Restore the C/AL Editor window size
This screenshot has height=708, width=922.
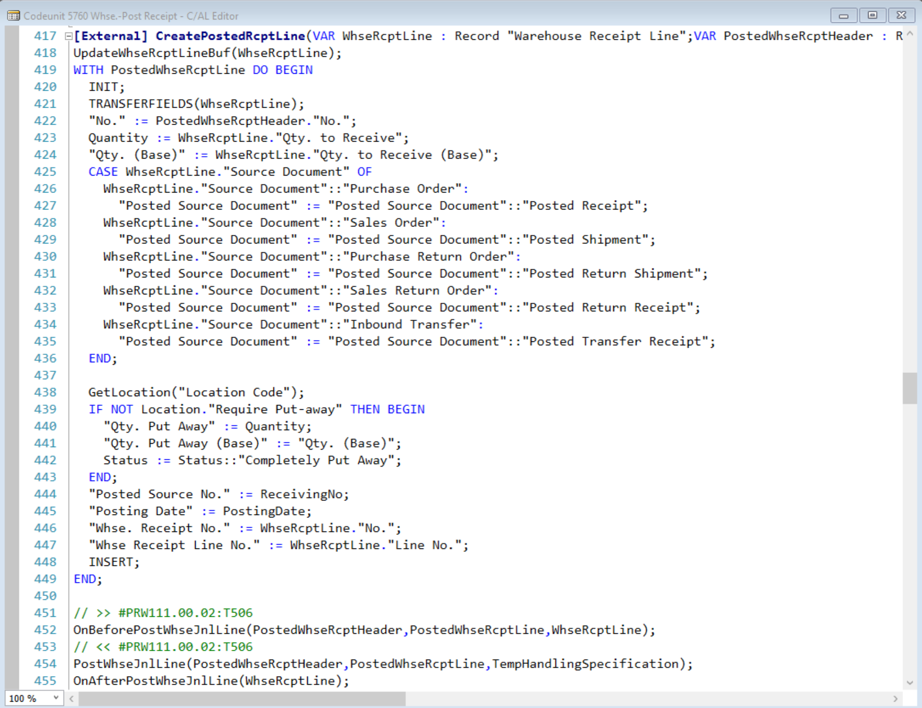[x=872, y=15]
